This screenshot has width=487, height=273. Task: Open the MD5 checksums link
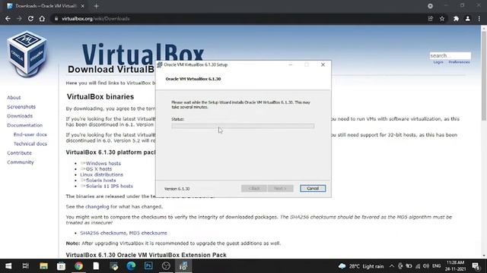click(148, 233)
